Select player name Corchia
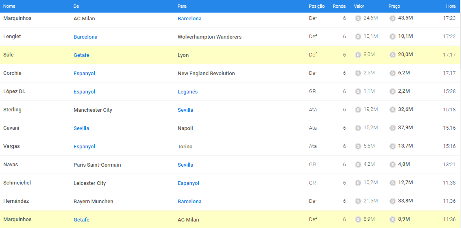This screenshot has width=461, height=228. click(12, 73)
